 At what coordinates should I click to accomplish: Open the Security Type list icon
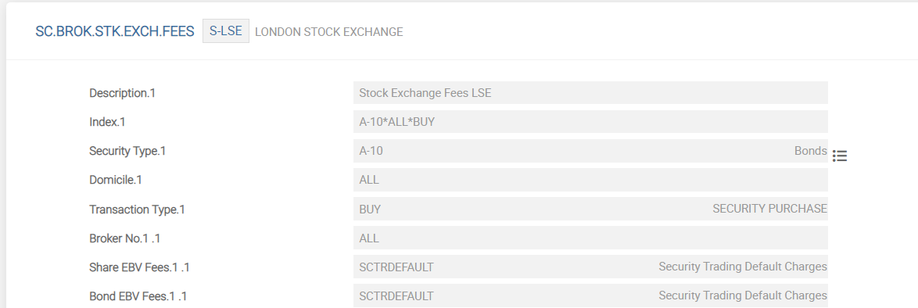(840, 156)
